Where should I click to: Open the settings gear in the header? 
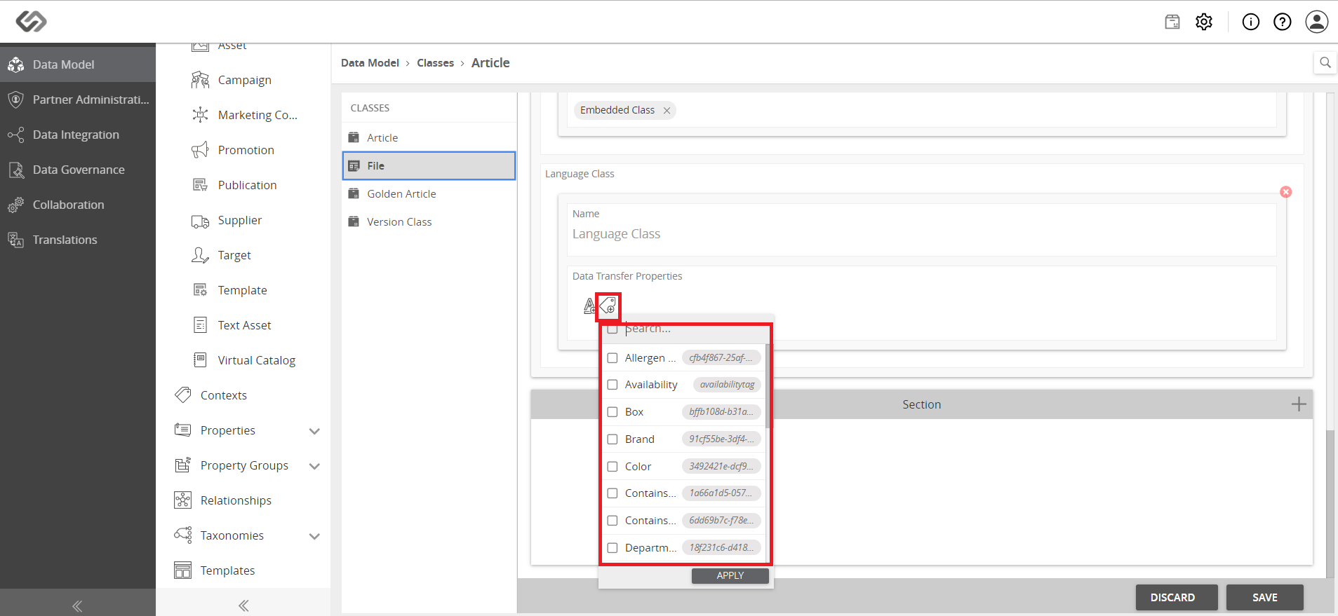point(1204,22)
